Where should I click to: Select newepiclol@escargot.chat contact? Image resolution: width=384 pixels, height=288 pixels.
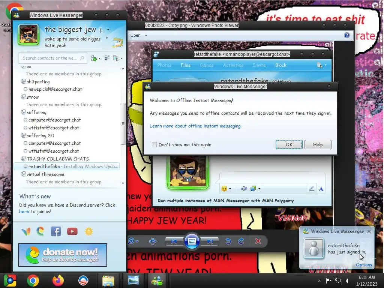click(55, 89)
